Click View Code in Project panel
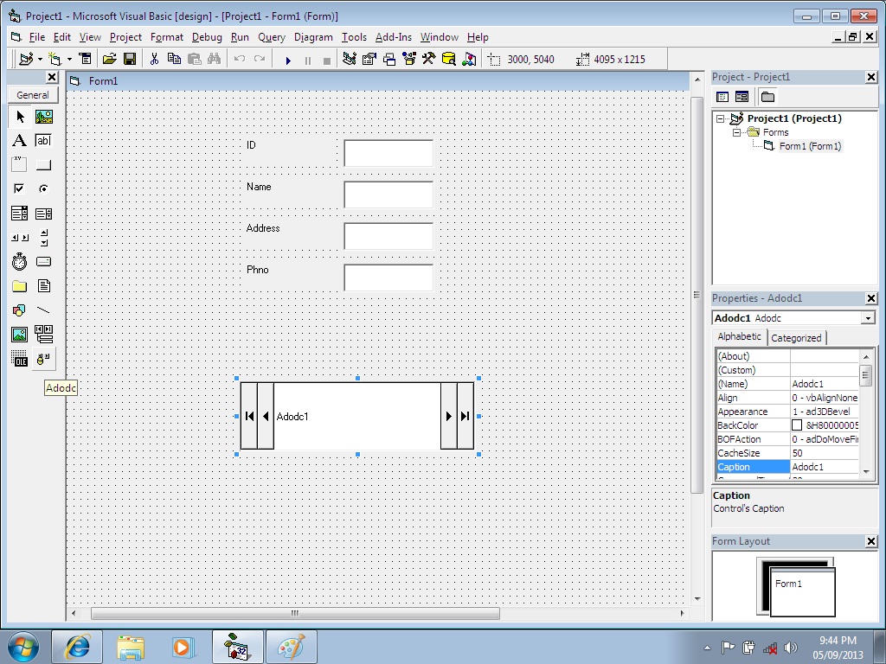 [x=722, y=97]
